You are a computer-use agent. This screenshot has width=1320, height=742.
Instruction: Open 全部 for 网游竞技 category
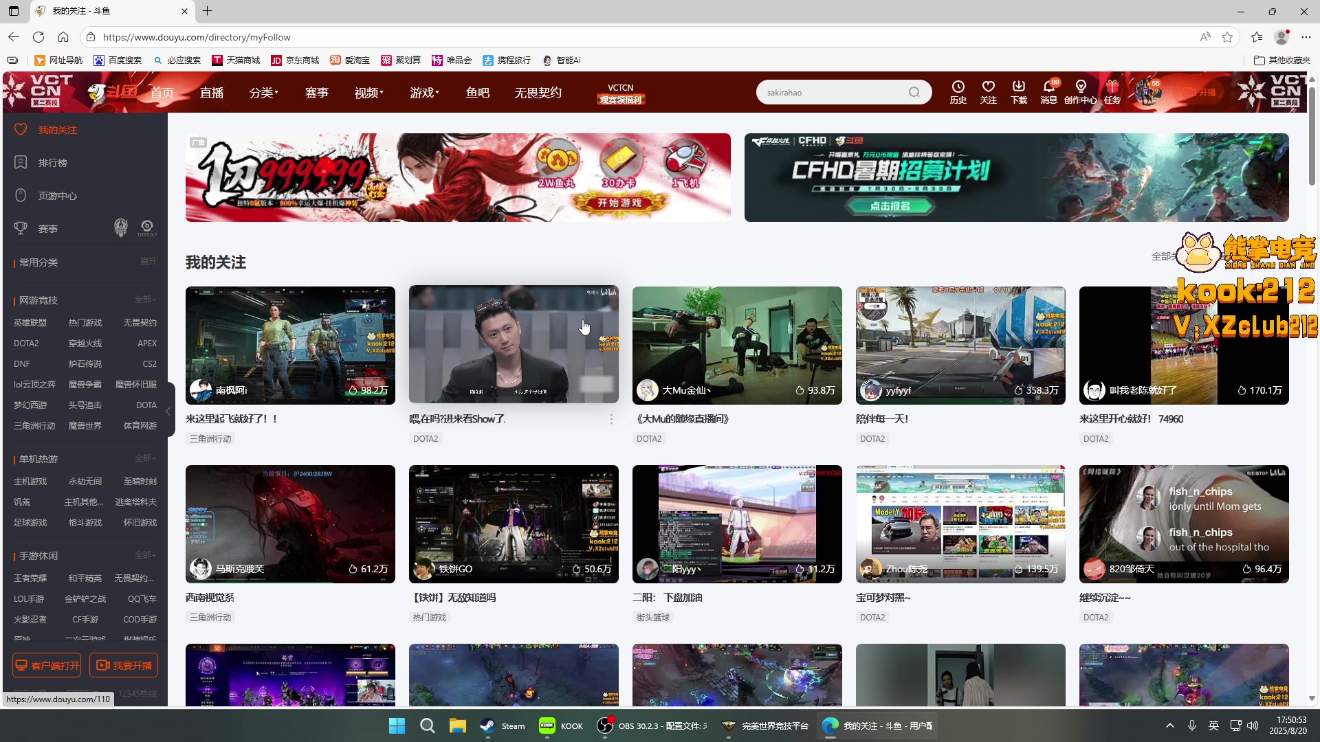pyautogui.click(x=145, y=300)
